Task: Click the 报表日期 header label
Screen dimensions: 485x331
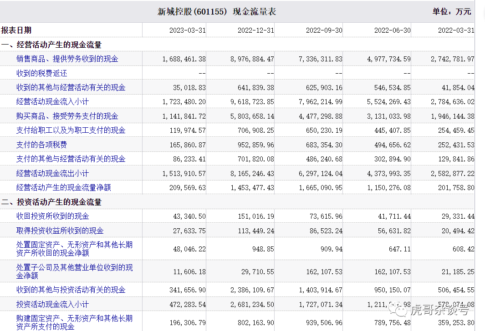Action: [16, 30]
